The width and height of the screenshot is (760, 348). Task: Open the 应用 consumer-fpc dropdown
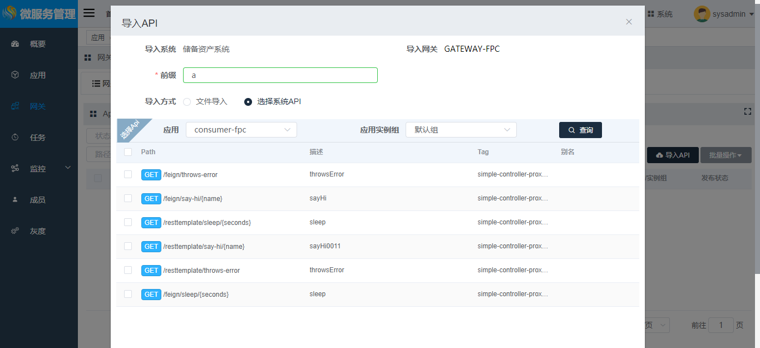pyautogui.click(x=241, y=130)
